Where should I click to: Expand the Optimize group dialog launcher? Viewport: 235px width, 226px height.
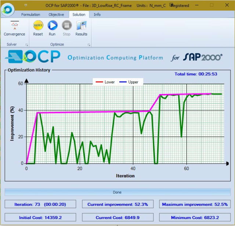pyautogui.click(x=89, y=45)
